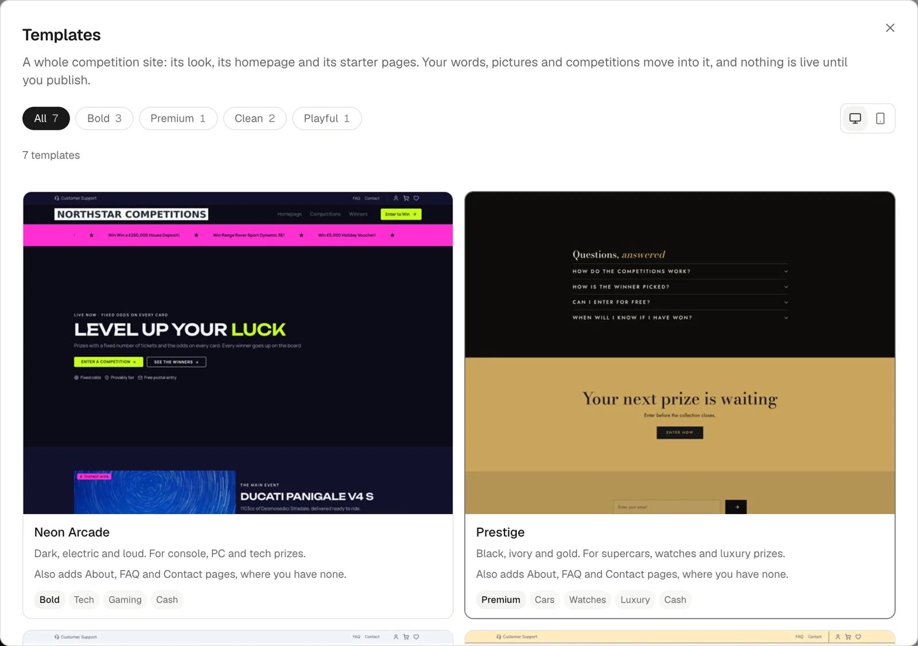The height and width of the screenshot is (646, 918).
Task: Click the Cars tag on Prestige card
Action: click(544, 600)
